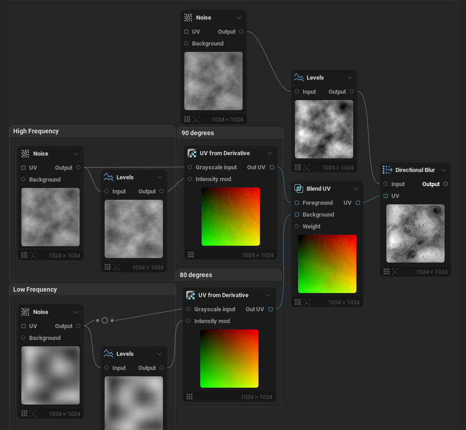Select the 80 degrees group header
This screenshot has width=466, height=430.
[228, 275]
